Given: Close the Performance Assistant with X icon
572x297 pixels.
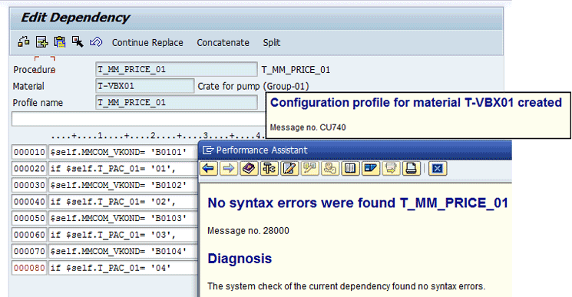Looking at the screenshot, I should click(438, 168).
